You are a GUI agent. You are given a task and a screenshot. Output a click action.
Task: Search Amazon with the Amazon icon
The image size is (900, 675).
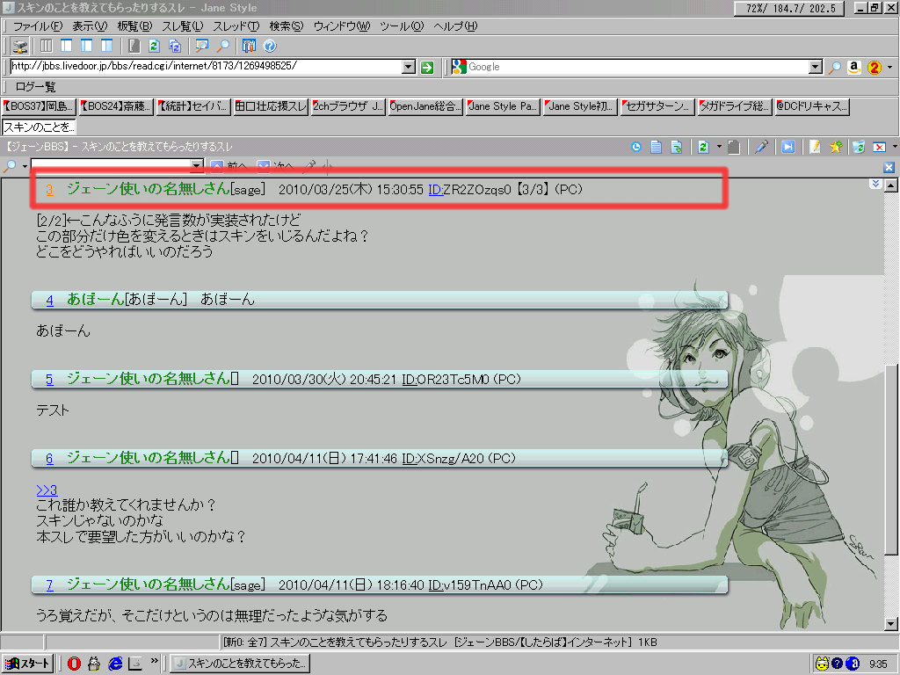tap(854, 67)
